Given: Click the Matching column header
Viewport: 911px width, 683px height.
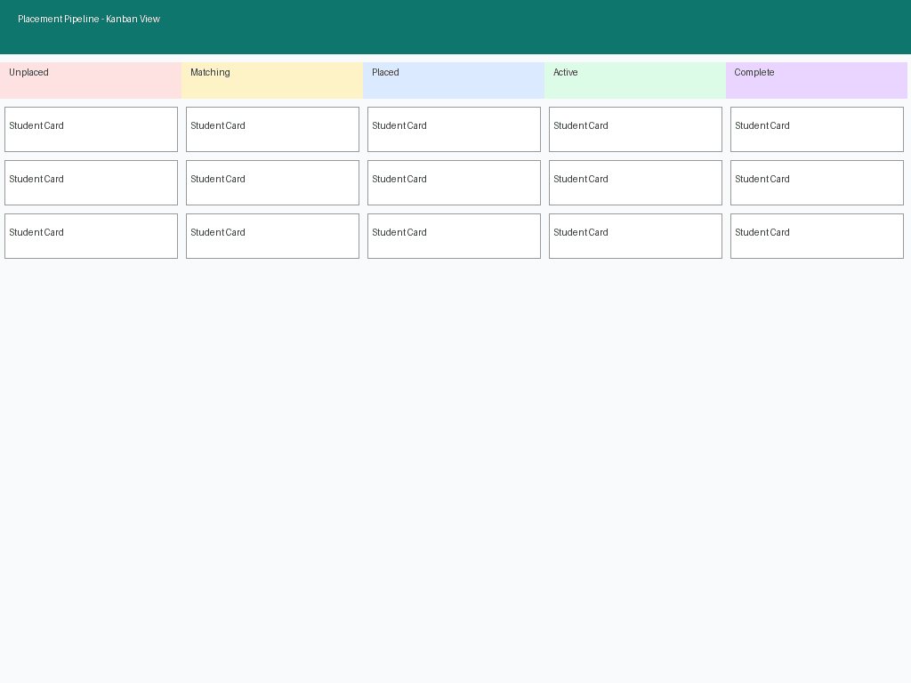Looking at the screenshot, I should [272, 80].
